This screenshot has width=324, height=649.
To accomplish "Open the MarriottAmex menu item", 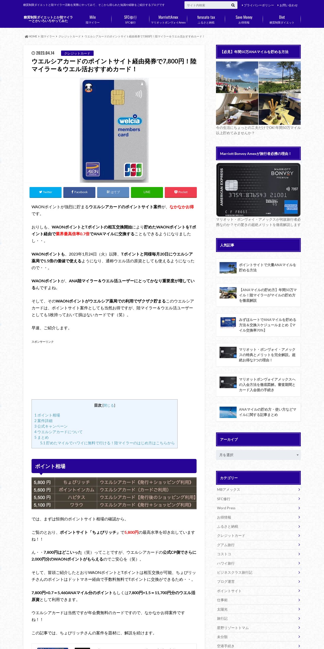I will pyautogui.click(x=168, y=19).
